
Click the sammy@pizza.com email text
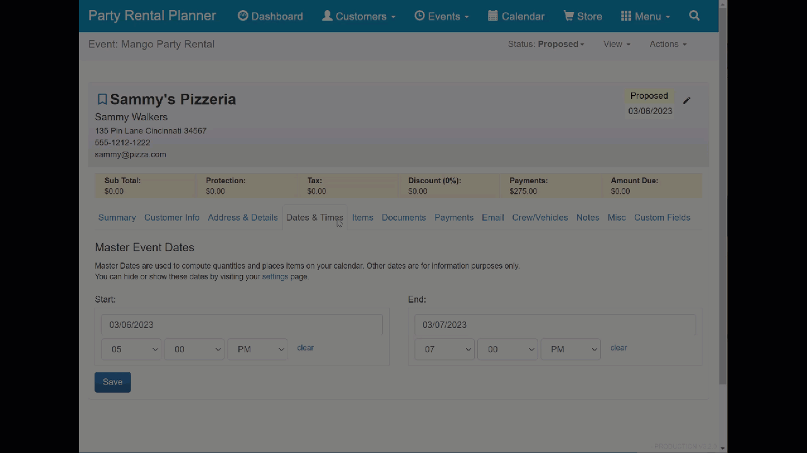coord(131,154)
